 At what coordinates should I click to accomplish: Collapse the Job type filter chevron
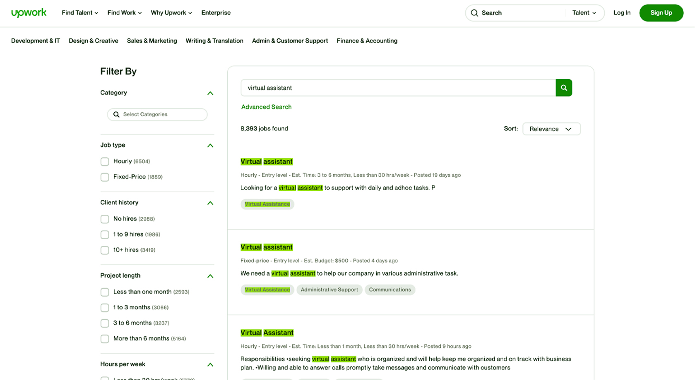210,145
